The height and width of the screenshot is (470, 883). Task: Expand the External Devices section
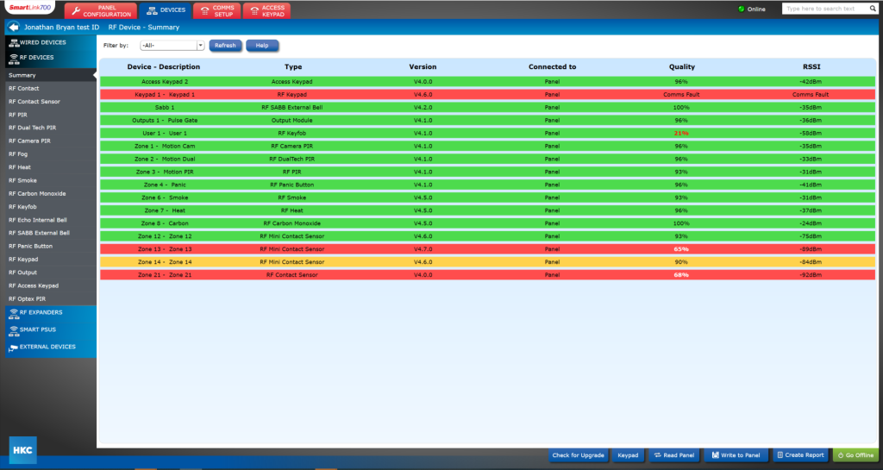click(51, 348)
